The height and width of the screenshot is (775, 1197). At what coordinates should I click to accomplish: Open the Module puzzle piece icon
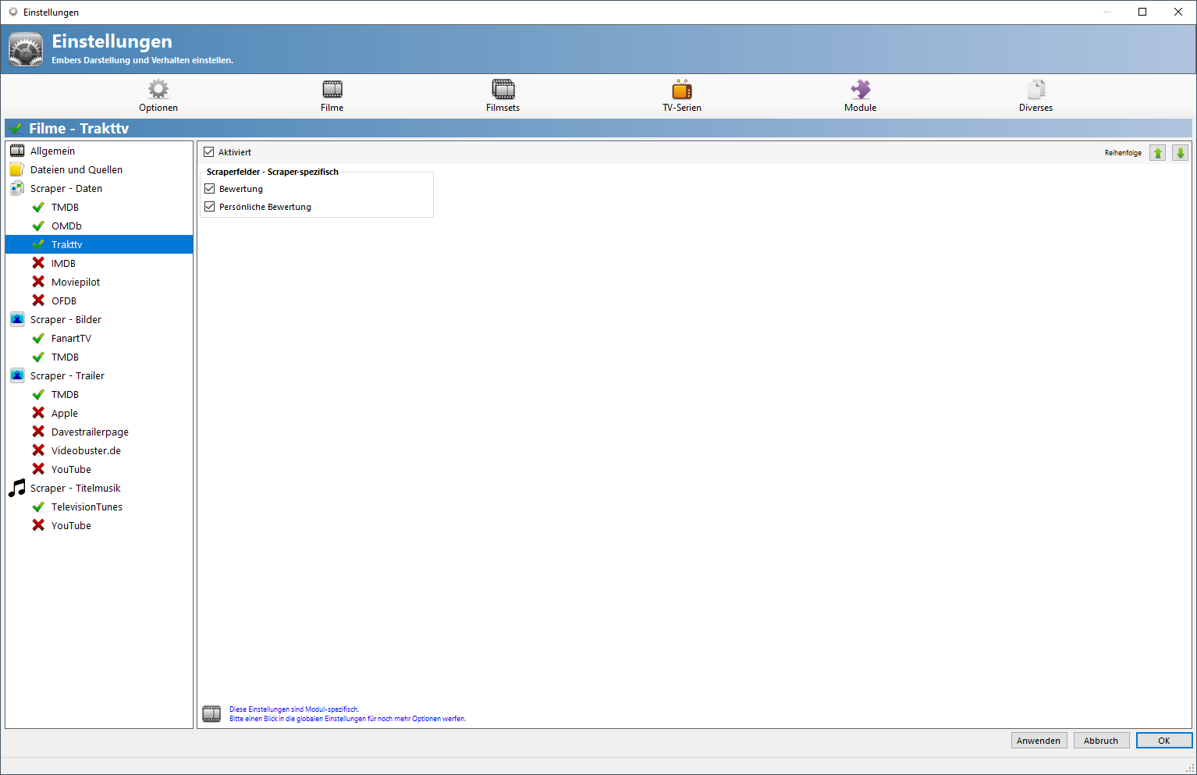[x=861, y=89]
